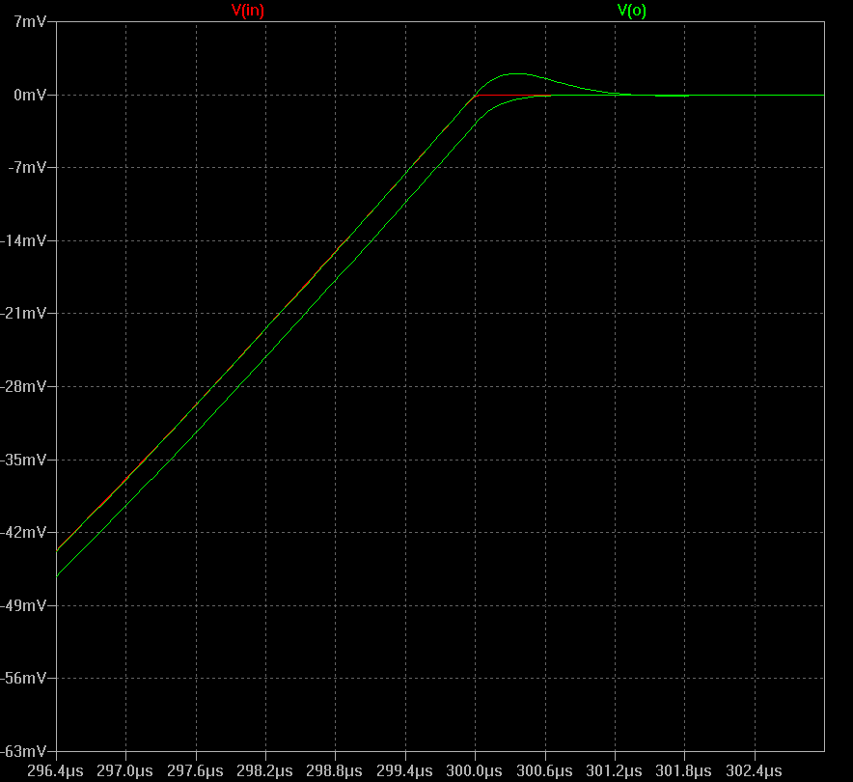The image size is (853, 782).
Task: Click the -49mV y-axis label
Action: coord(24,605)
